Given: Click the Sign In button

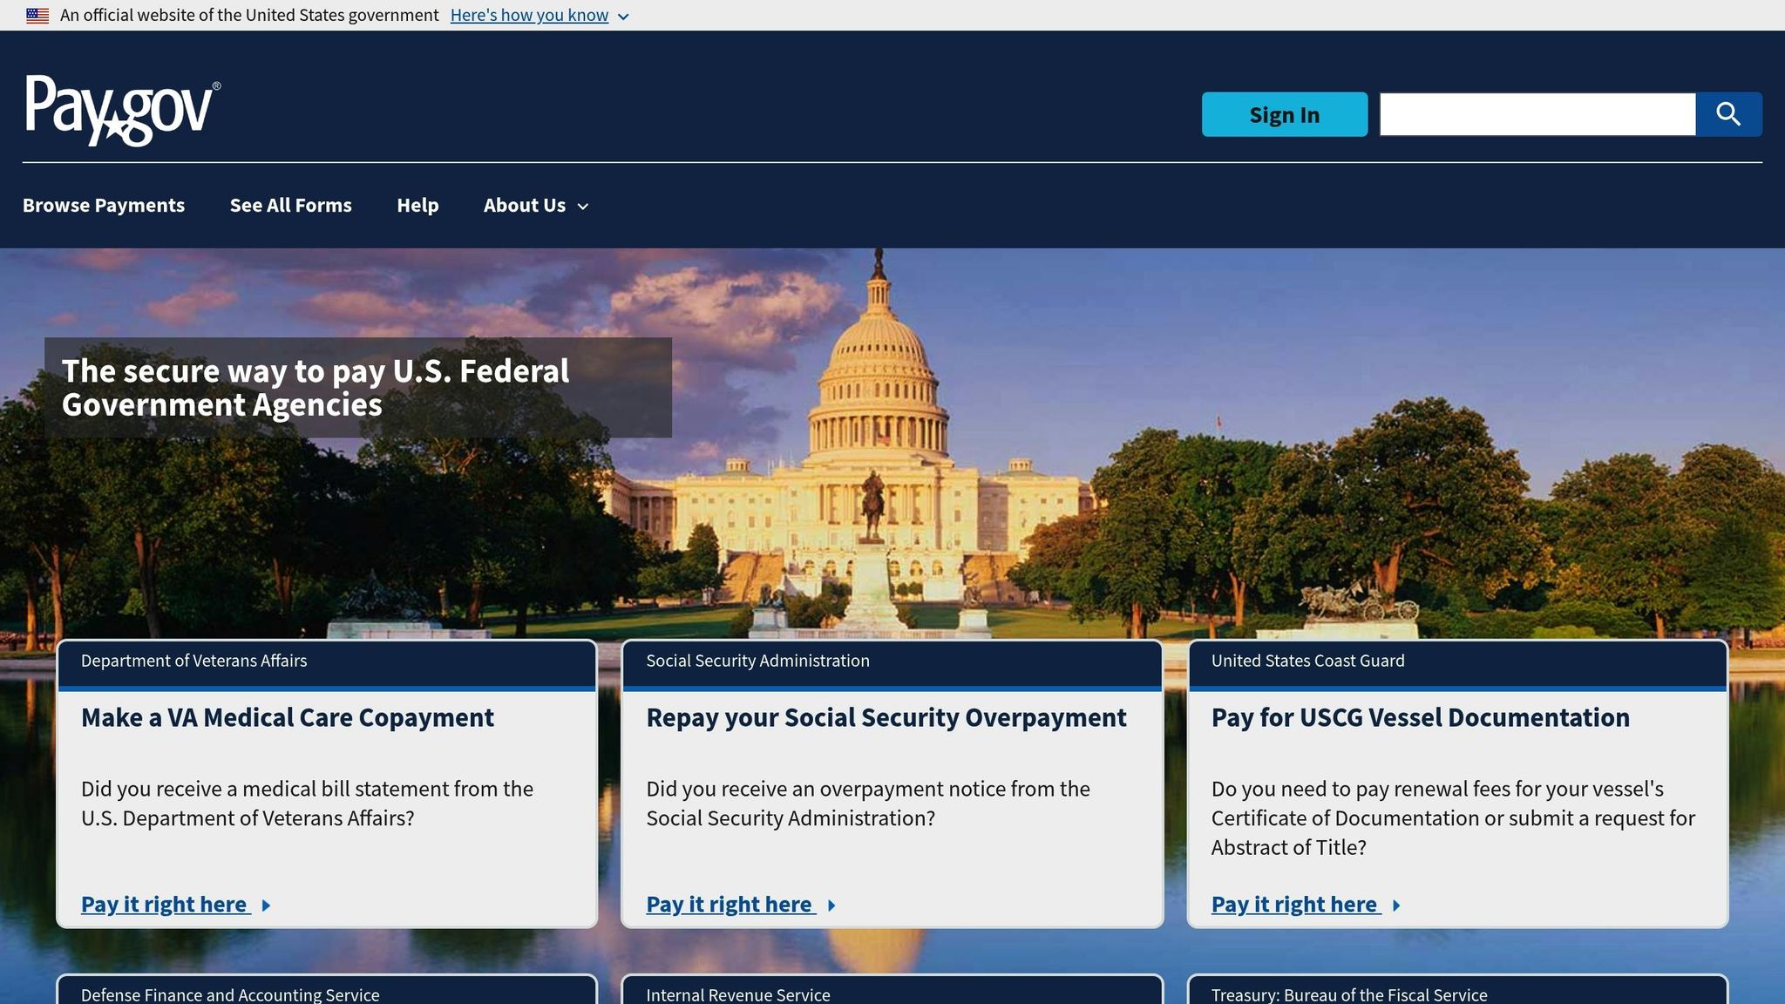Looking at the screenshot, I should pyautogui.click(x=1285, y=114).
